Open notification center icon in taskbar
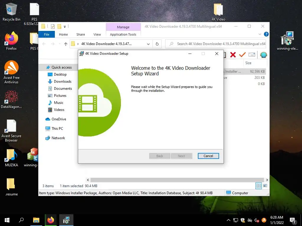Viewport: 302px width, 226px height. pyautogui.click(x=293, y=220)
